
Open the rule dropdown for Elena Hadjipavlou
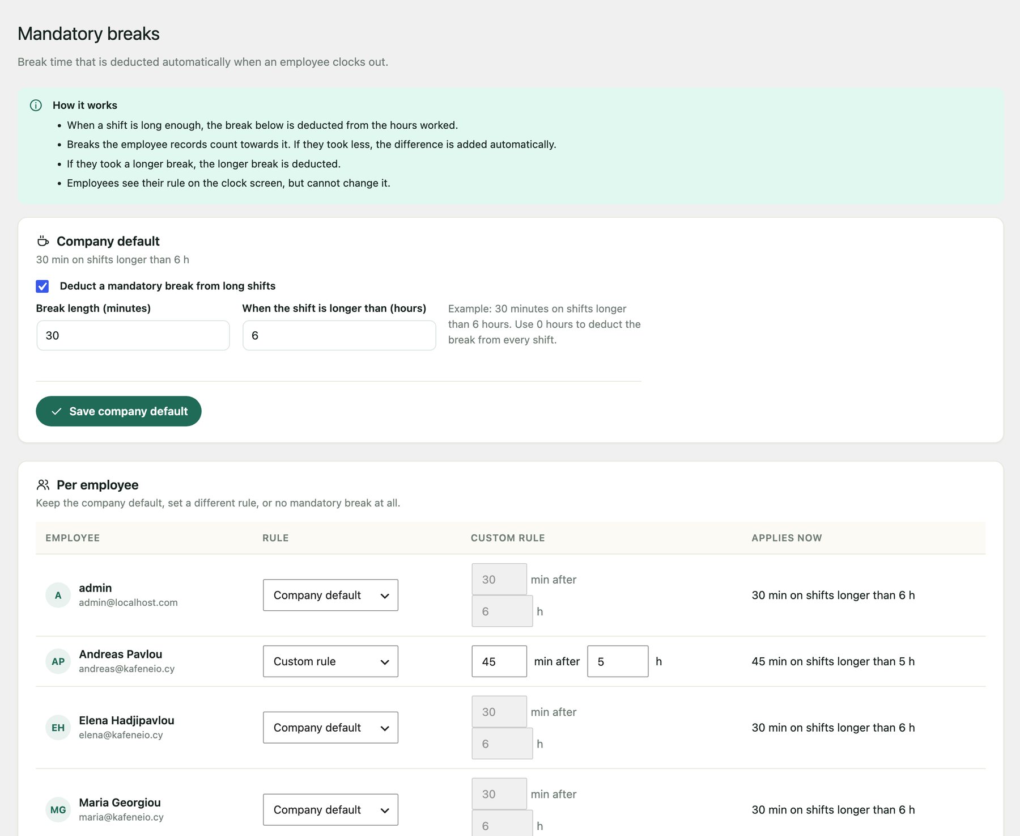coord(330,728)
